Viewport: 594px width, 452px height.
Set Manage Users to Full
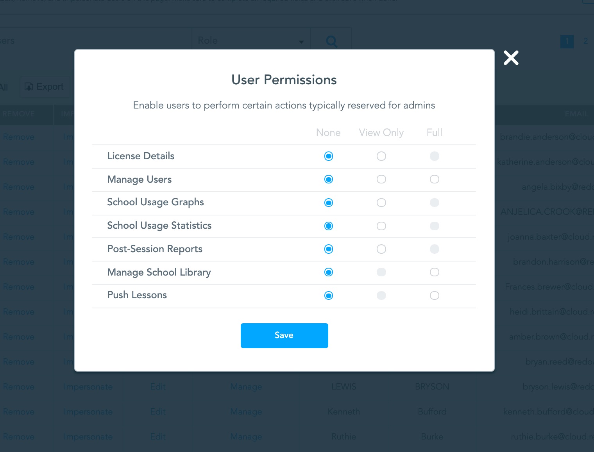click(x=434, y=179)
